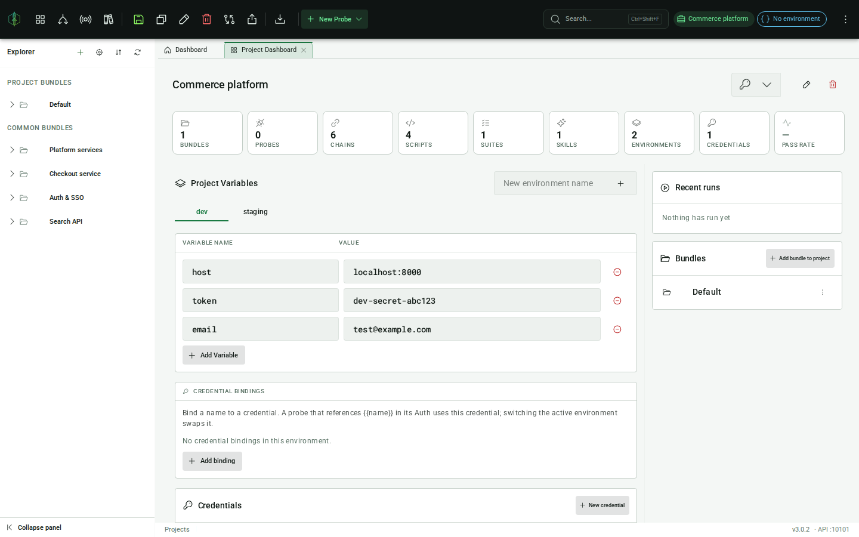Expand the Platform services bundle
Viewport: 859px width, 537px height.
[x=12, y=150]
